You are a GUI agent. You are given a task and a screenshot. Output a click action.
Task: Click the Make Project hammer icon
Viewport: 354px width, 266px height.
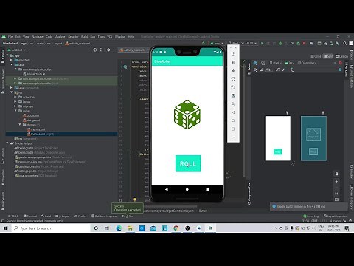coord(204,44)
